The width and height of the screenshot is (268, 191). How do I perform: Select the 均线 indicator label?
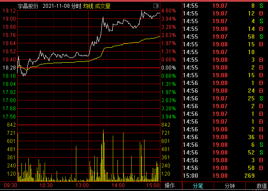[88, 6]
